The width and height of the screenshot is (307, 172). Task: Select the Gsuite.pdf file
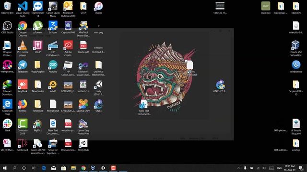(83, 47)
